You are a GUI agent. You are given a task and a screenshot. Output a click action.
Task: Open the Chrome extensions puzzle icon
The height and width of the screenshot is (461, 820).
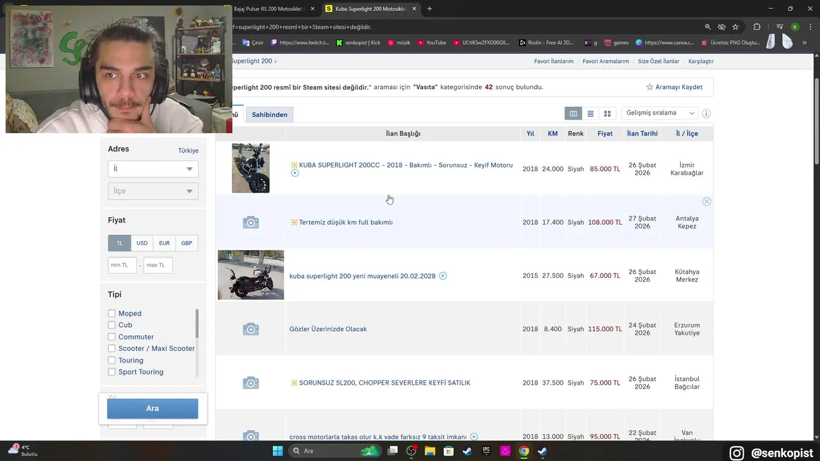tap(757, 27)
